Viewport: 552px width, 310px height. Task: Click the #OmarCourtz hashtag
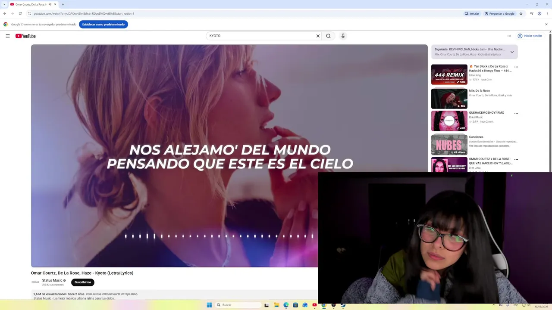click(111, 294)
